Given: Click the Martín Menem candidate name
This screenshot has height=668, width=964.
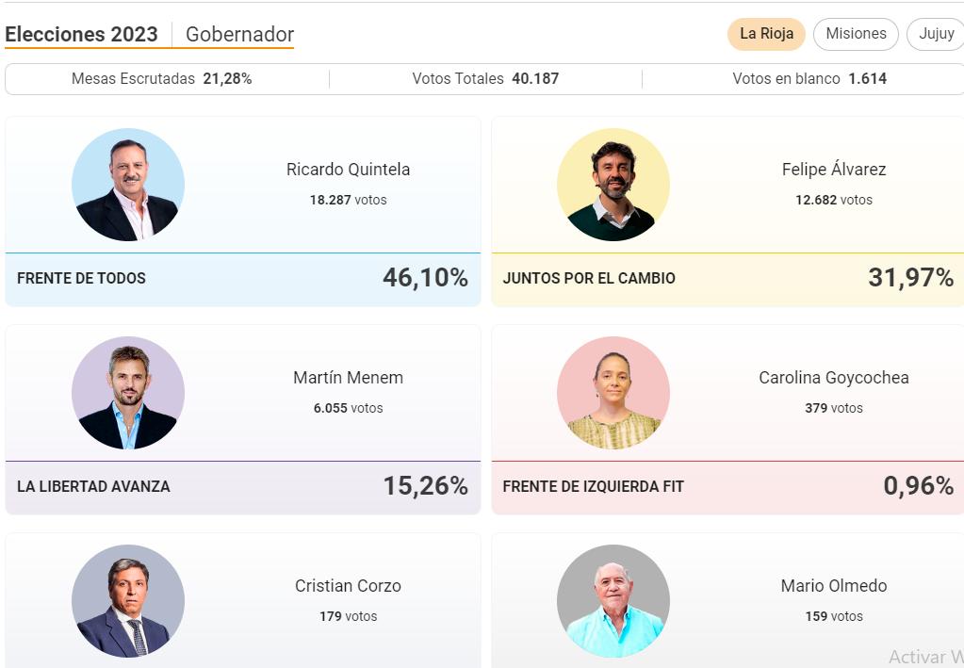Looking at the screenshot, I should tap(348, 378).
